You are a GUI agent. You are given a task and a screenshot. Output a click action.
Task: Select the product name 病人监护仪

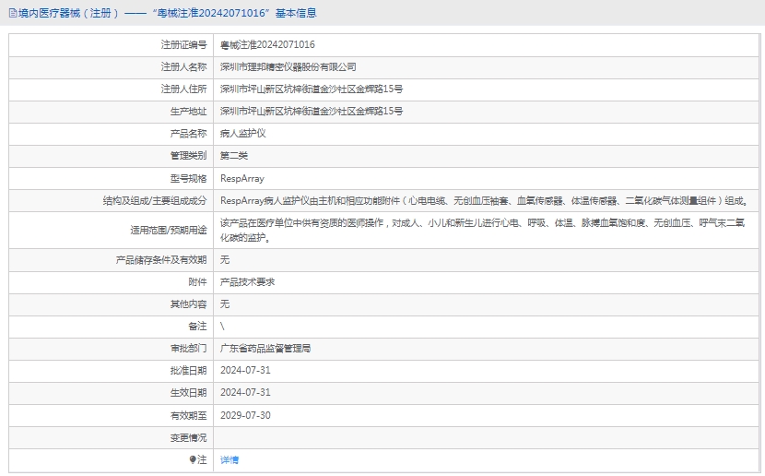click(x=242, y=133)
